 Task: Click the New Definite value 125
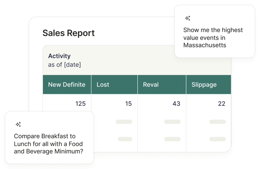(x=80, y=104)
